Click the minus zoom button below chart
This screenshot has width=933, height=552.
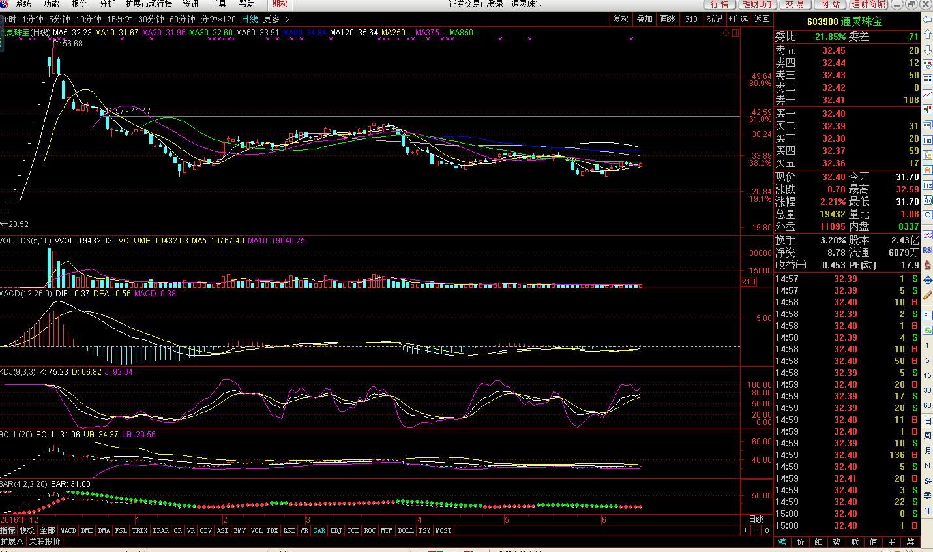pyautogui.click(x=757, y=530)
